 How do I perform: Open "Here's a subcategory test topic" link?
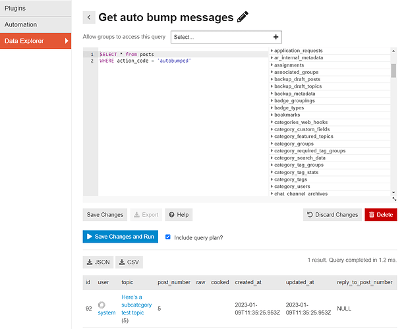click(x=136, y=305)
